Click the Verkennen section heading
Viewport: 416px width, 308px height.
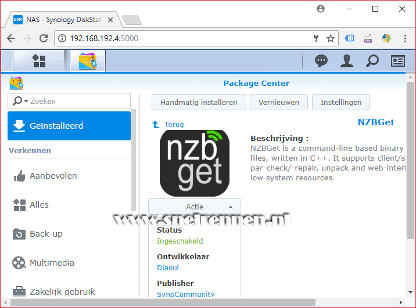tap(30, 150)
